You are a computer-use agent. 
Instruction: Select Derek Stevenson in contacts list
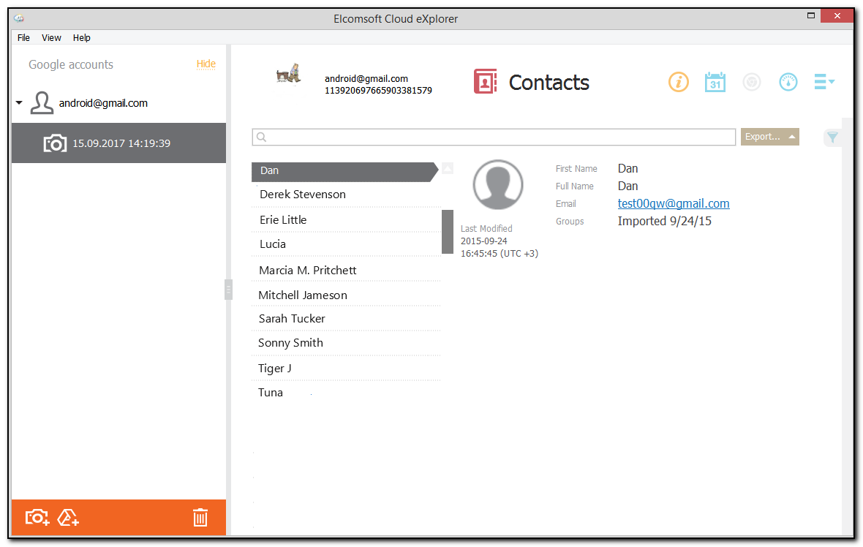click(x=303, y=195)
